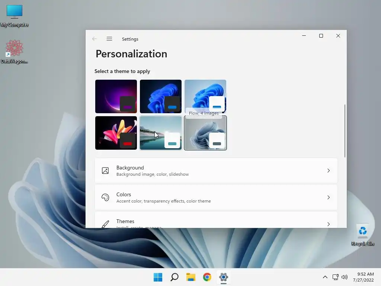The image size is (381, 286).
Task: Apply the gray Flow theme
Action: pos(205,133)
